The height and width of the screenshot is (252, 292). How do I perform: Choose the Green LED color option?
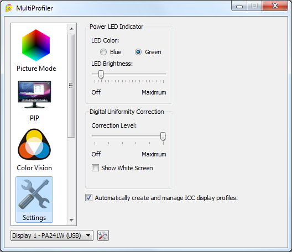coord(138,52)
